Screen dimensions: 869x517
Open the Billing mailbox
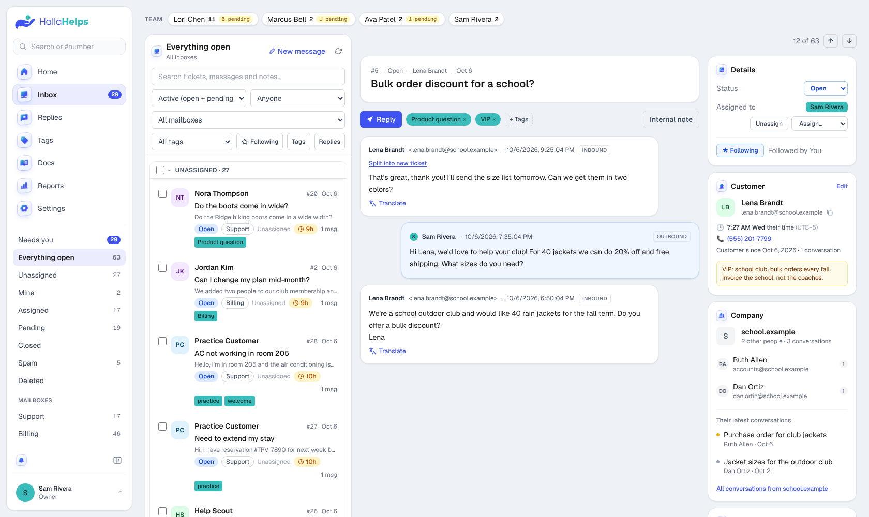pos(69,434)
